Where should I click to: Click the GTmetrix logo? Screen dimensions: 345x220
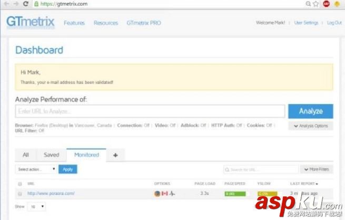coord(31,22)
